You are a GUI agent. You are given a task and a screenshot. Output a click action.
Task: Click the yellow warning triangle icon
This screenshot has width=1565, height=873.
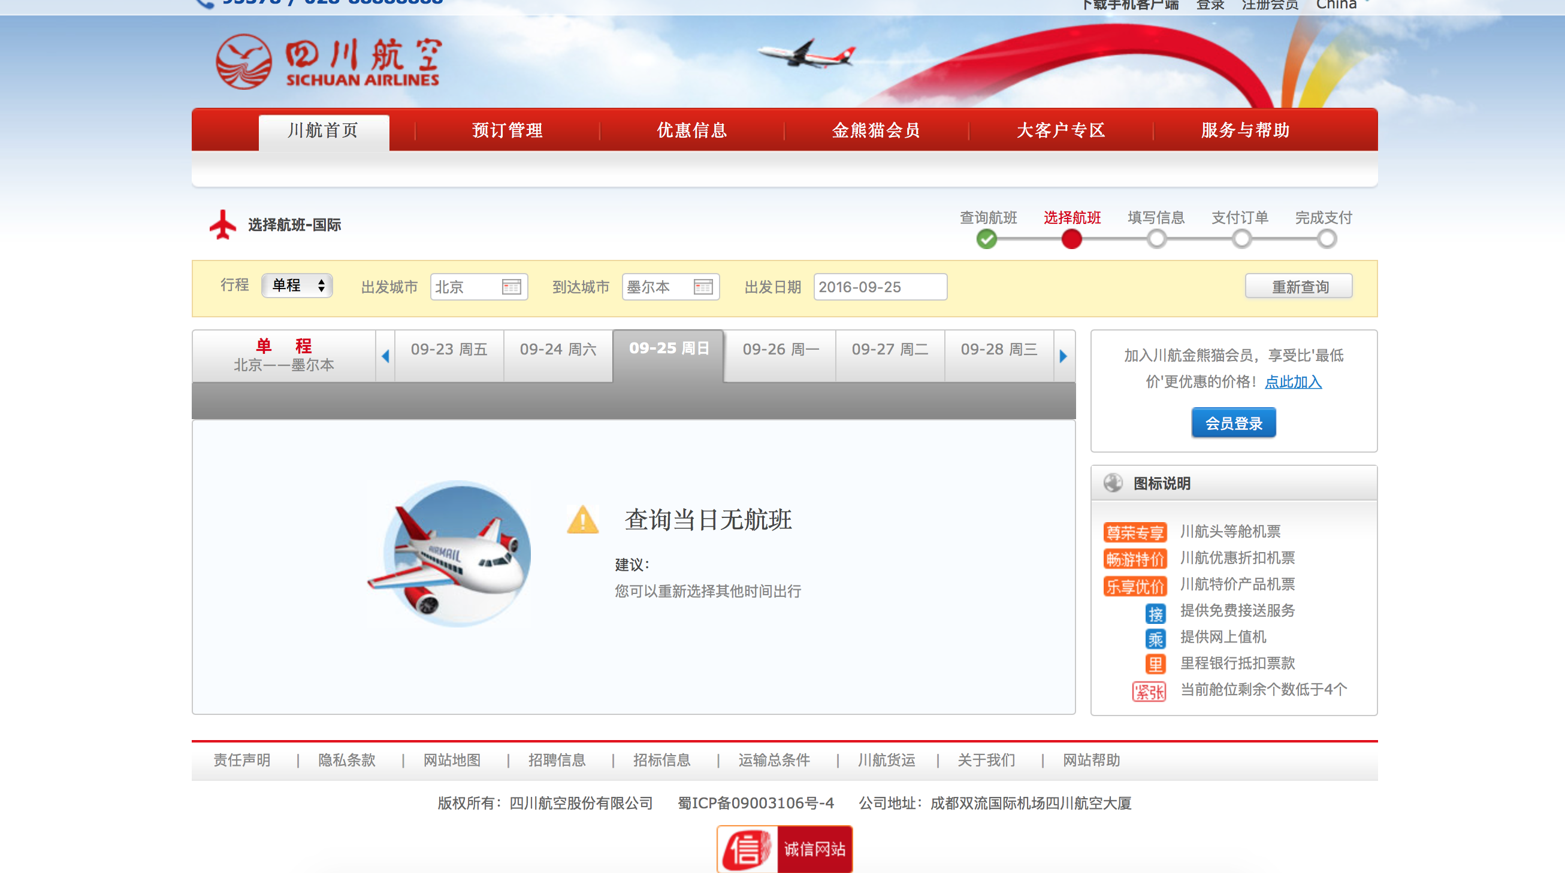click(582, 520)
